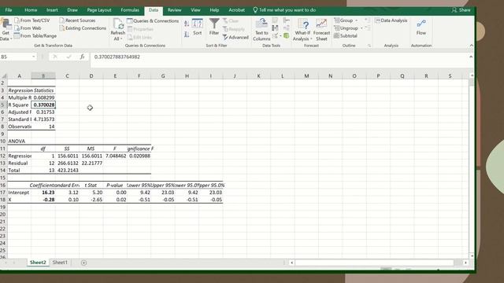Screen dimensions: 504x283
Task: Create a Forecast Sheet
Action: (321, 30)
